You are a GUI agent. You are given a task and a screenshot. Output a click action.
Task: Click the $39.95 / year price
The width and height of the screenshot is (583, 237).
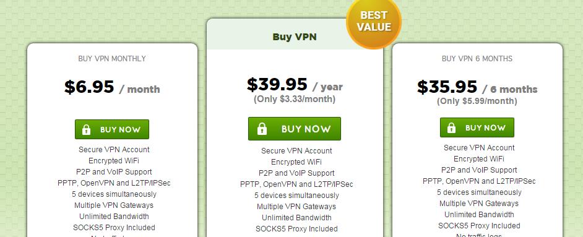point(295,85)
